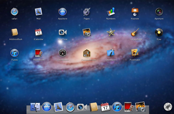The image size is (174, 114).
Task: Click iTunes in the Dock
Action: point(117,107)
